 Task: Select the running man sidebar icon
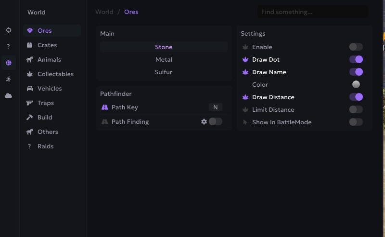[x=8, y=79]
